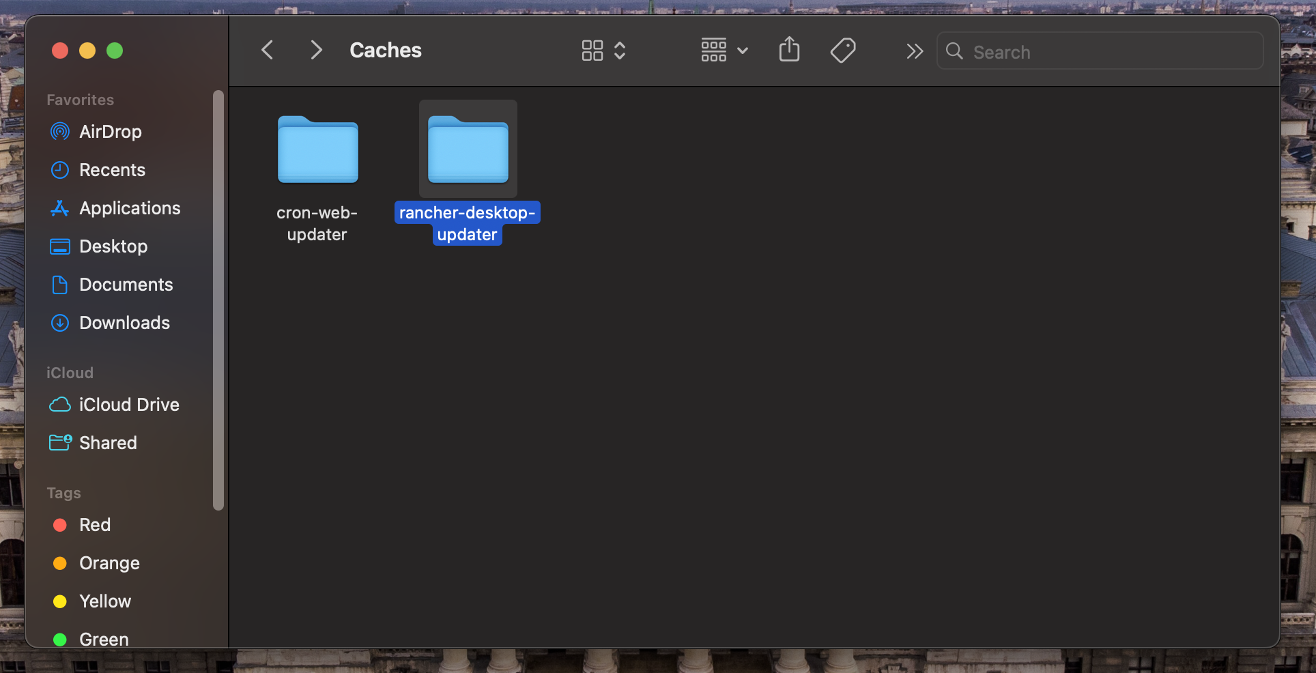1316x673 pixels.
Task: Go to the Desktop folder
Action: point(113,246)
